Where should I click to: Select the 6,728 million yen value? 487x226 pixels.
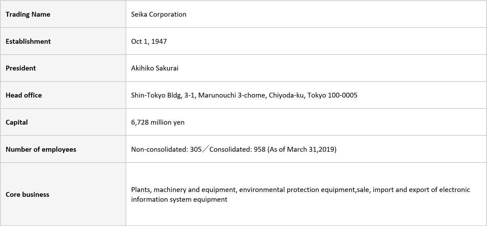point(158,122)
